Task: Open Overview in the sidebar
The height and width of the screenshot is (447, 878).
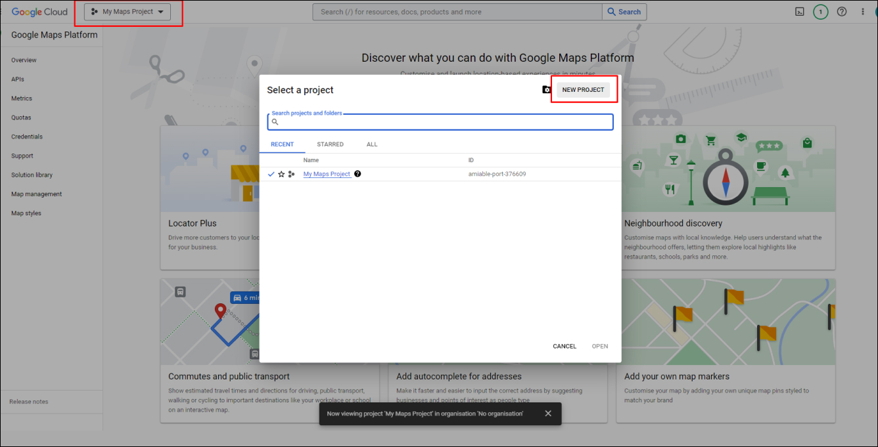Action: coord(24,60)
